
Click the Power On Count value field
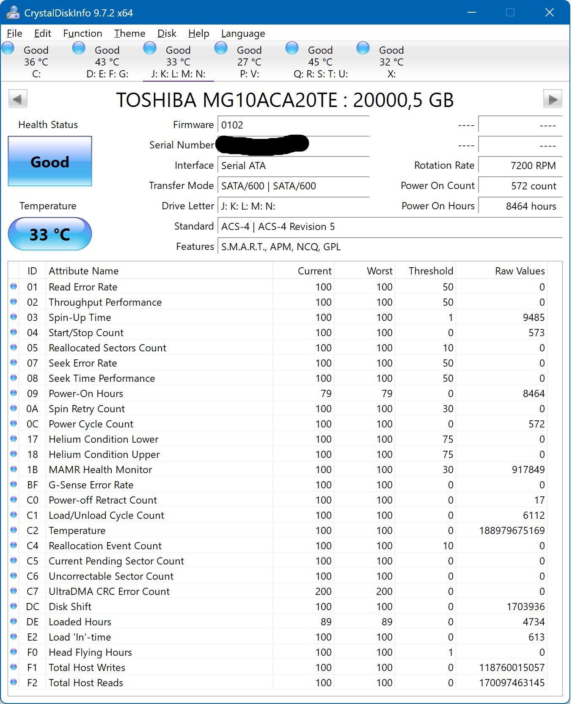click(520, 186)
